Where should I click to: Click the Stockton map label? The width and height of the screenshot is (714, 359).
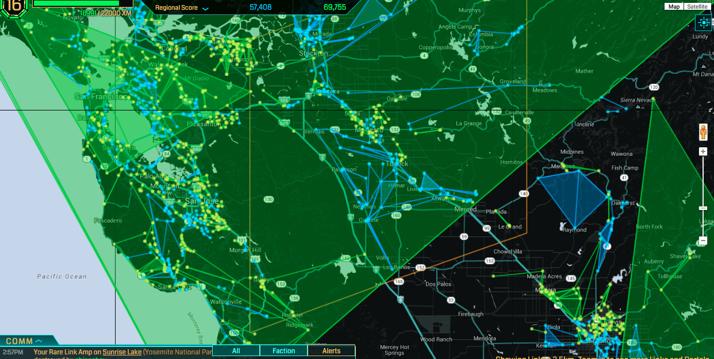[313, 54]
